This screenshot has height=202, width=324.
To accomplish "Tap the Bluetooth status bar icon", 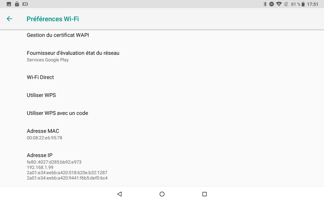I will [x=265, y=4].
